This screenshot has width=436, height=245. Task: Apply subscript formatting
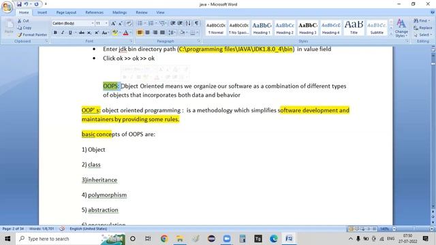89,33
